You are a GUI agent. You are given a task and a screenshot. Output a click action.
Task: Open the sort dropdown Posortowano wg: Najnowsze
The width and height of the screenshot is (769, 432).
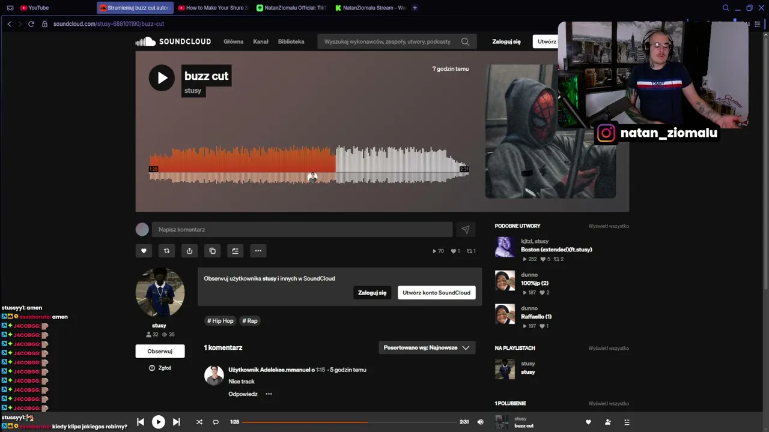427,347
